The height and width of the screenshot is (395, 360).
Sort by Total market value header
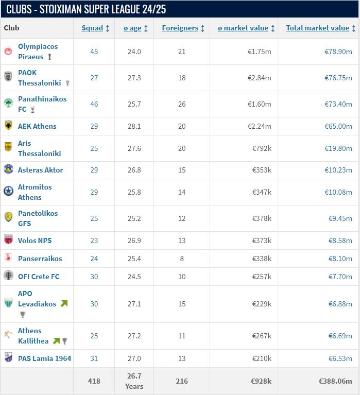tap(320, 28)
